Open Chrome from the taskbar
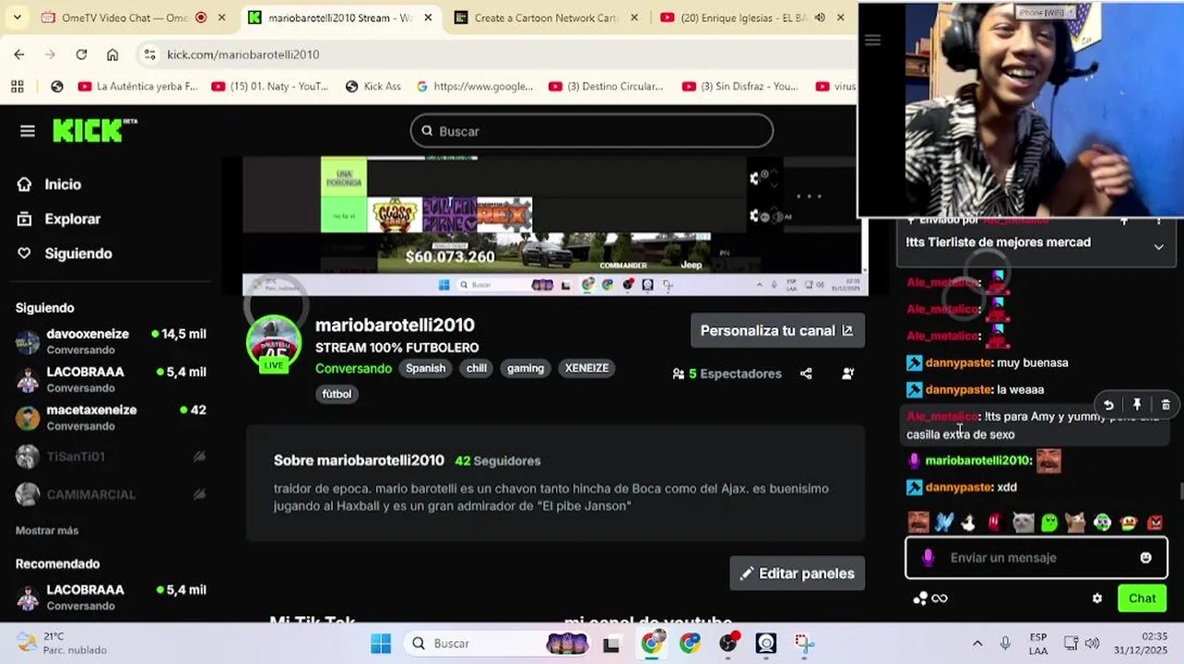The image size is (1184, 664). [x=651, y=644]
